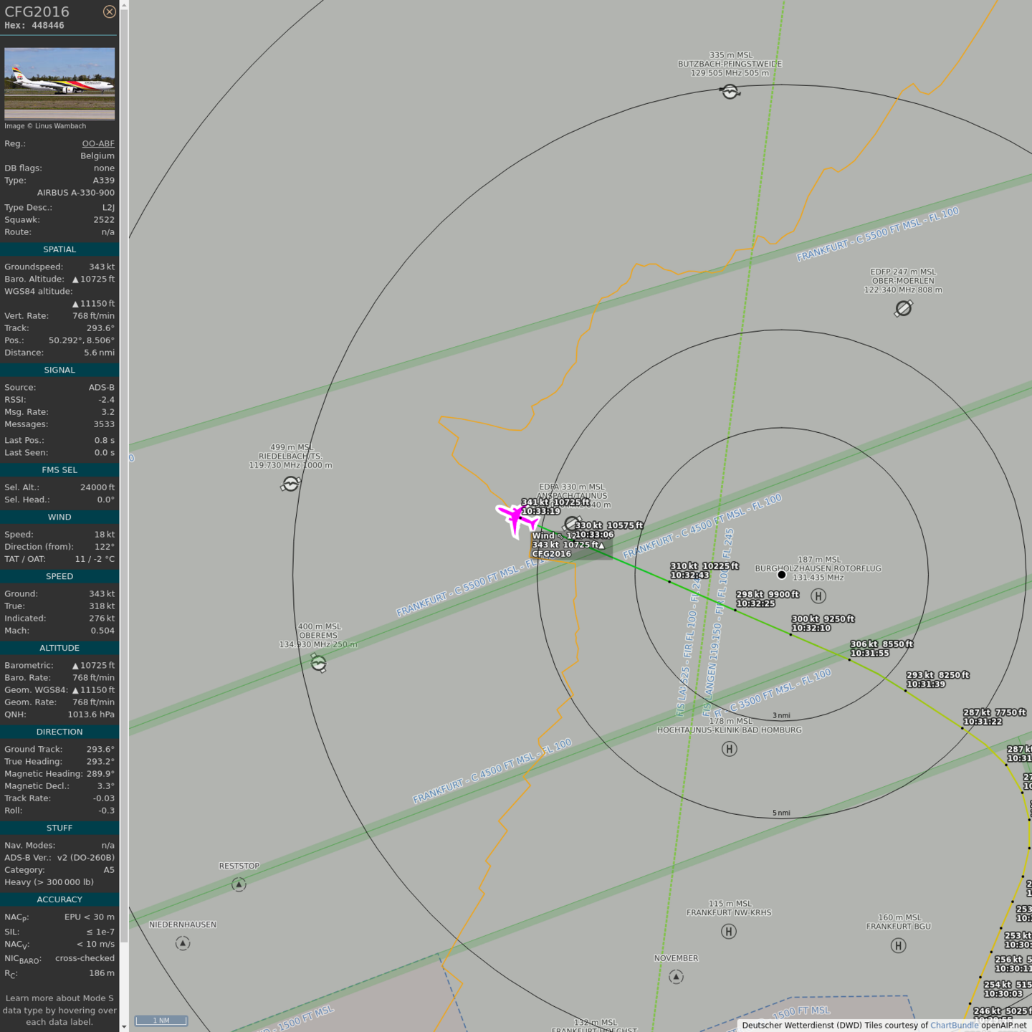
Task: Open the ChartBundle attribution link
Action: click(x=953, y=1026)
